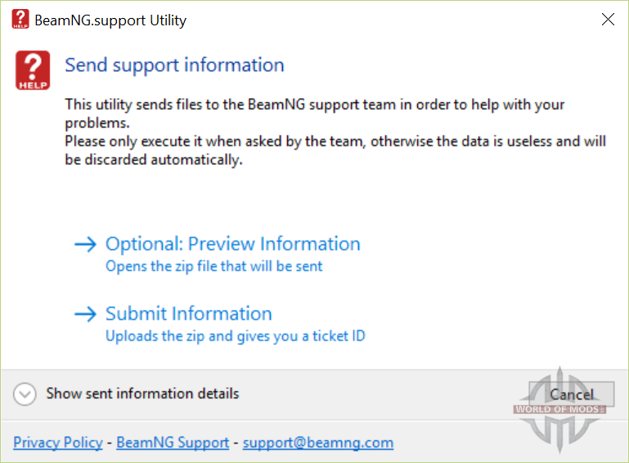Viewport: 629px width, 463px height.
Task: Open Optional: Preview Information command link
Action: pyautogui.click(x=232, y=244)
